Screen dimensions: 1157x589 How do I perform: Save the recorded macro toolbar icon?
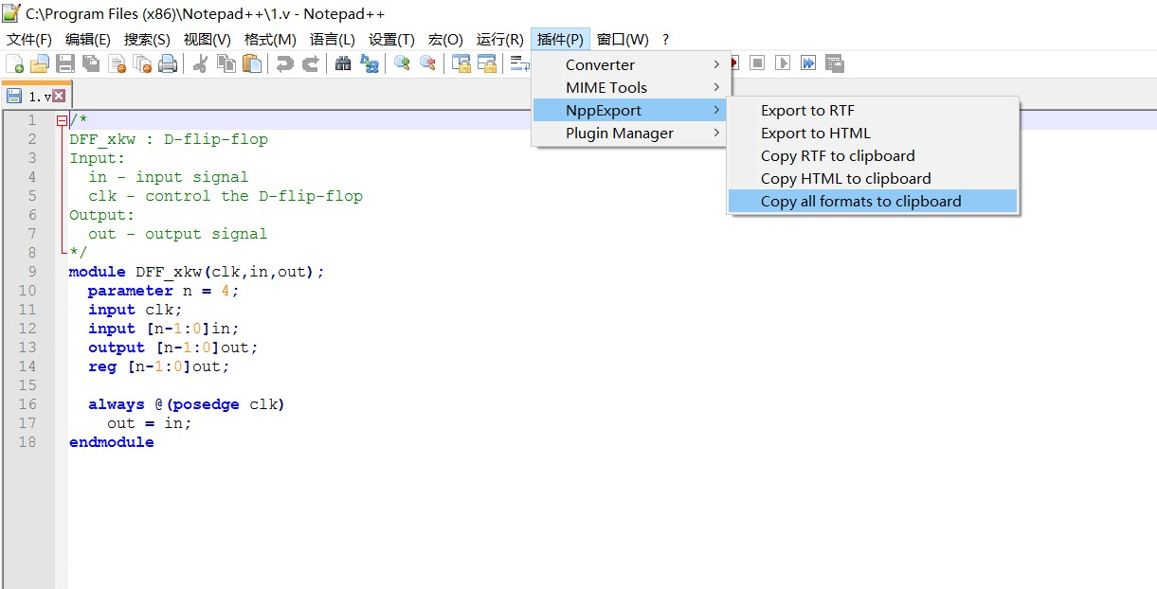[x=834, y=63]
